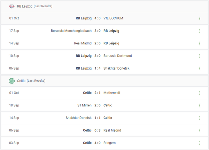The image size is (209, 150).
Task: Open options for Leipzig vs Shakhtar Donetsk
Action: 200,68
